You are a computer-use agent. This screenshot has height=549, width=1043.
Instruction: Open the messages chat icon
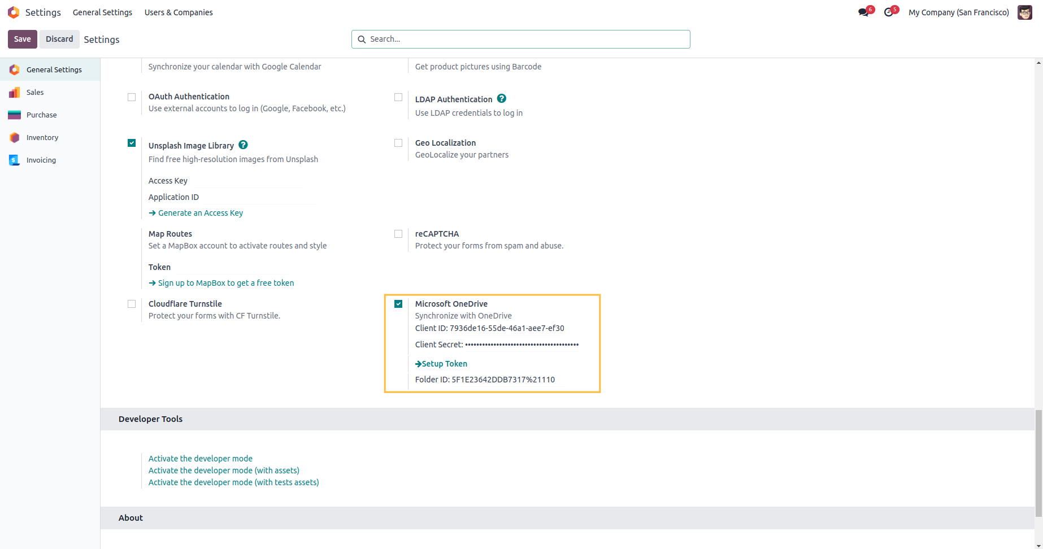pos(863,12)
